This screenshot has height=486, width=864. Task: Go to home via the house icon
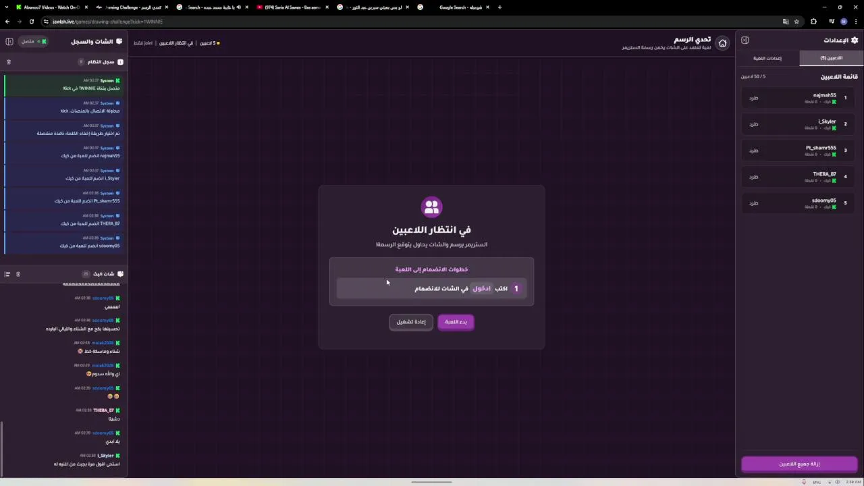pyautogui.click(x=722, y=43)
